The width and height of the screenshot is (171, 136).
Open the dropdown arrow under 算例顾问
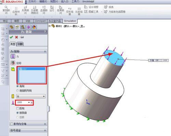[6, 17]
